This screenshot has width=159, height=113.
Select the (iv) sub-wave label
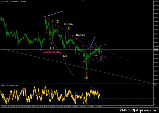point(85,51)
